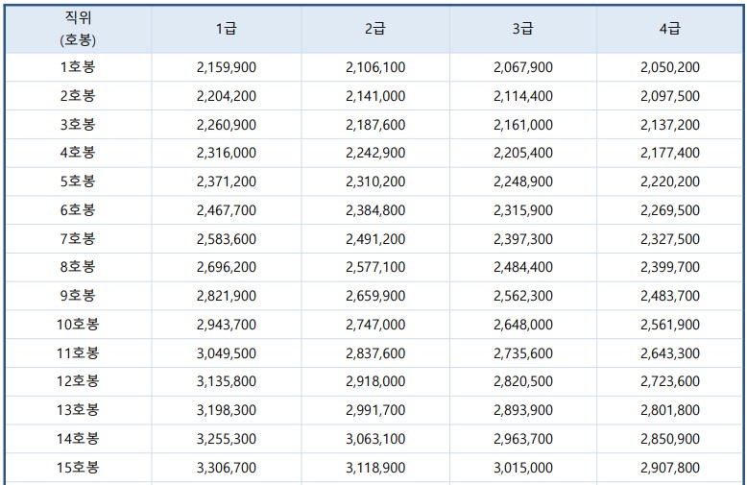Highlight the amount 2,696,200
This screenshot has width=747, height=485.
227,267
